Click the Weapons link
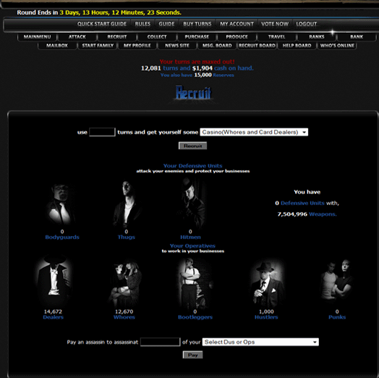This screenshot has width=379, height=378. pos(323,214)
